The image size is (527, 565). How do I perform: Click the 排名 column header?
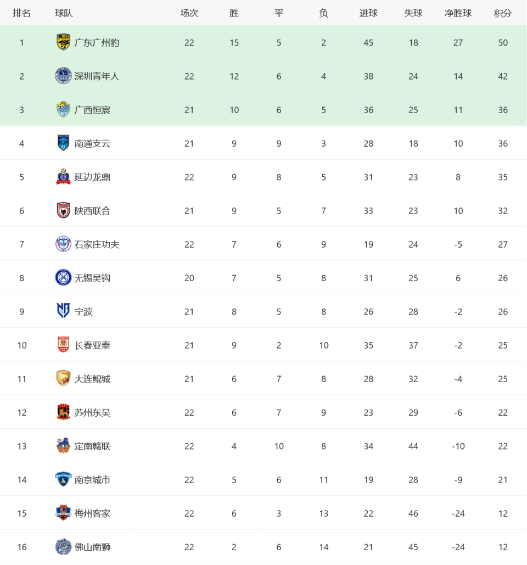(21, 13)
